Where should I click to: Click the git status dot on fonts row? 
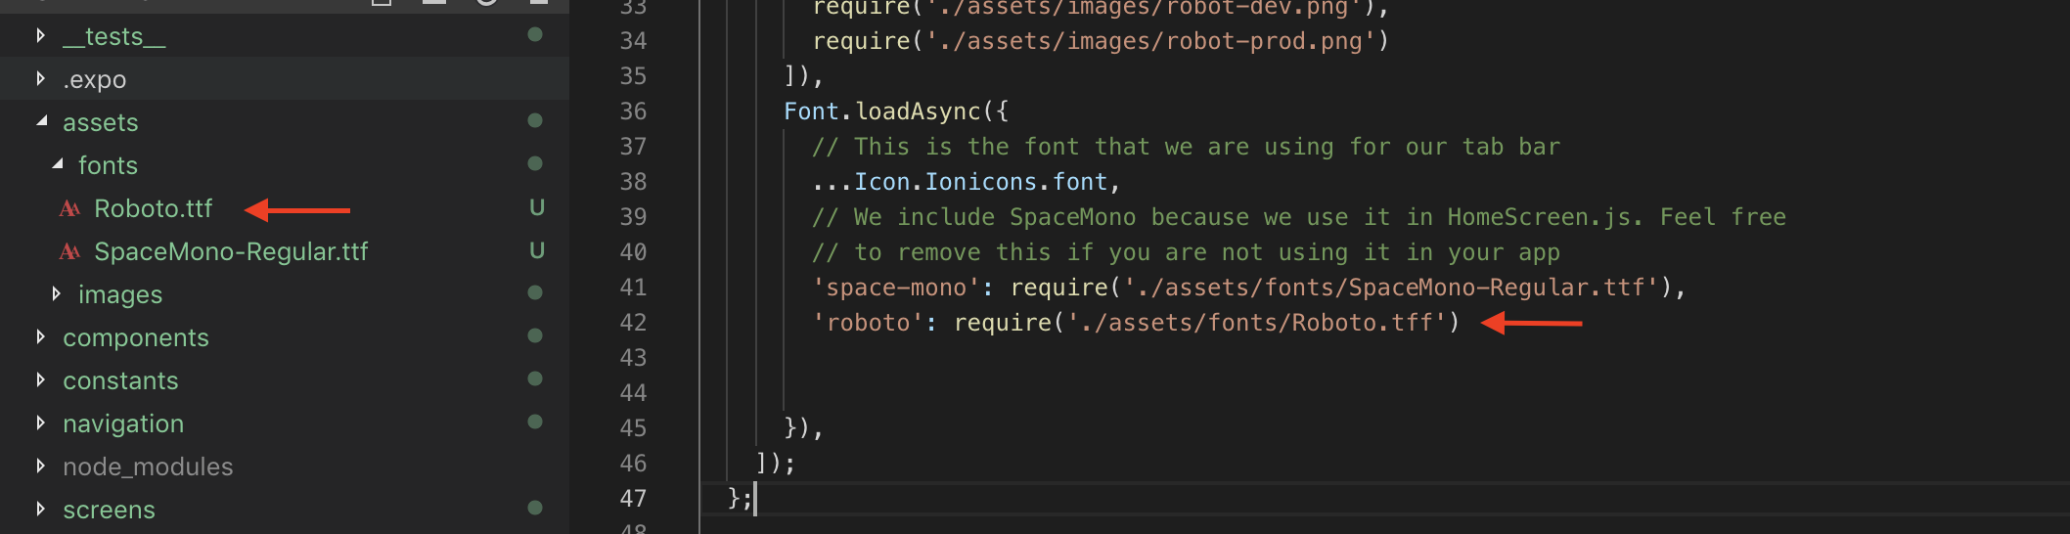[535, 163]
